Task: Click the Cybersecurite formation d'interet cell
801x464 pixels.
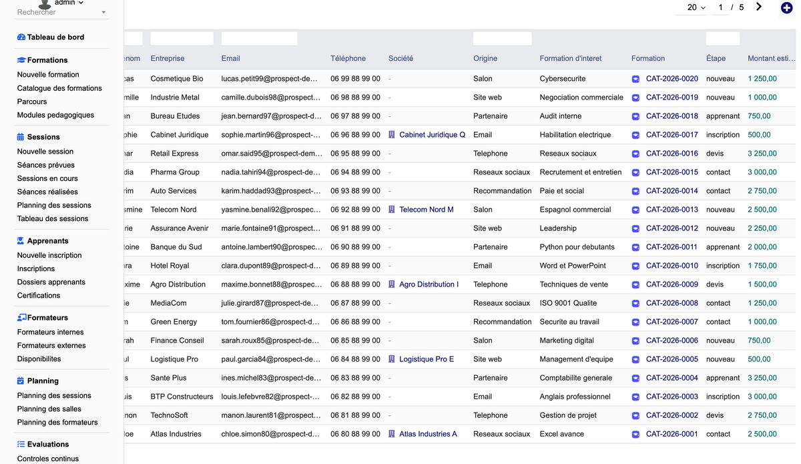Action: [563, 79]
